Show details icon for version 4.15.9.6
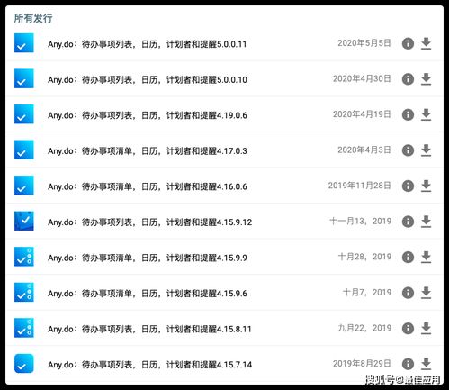 408,293
